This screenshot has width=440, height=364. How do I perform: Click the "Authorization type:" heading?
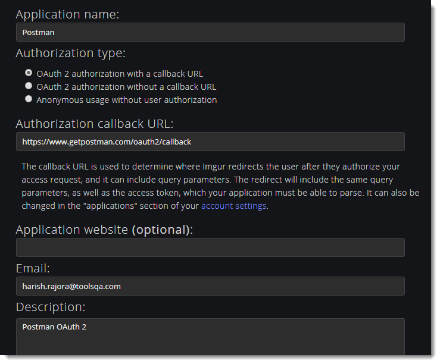pos(70,53)
